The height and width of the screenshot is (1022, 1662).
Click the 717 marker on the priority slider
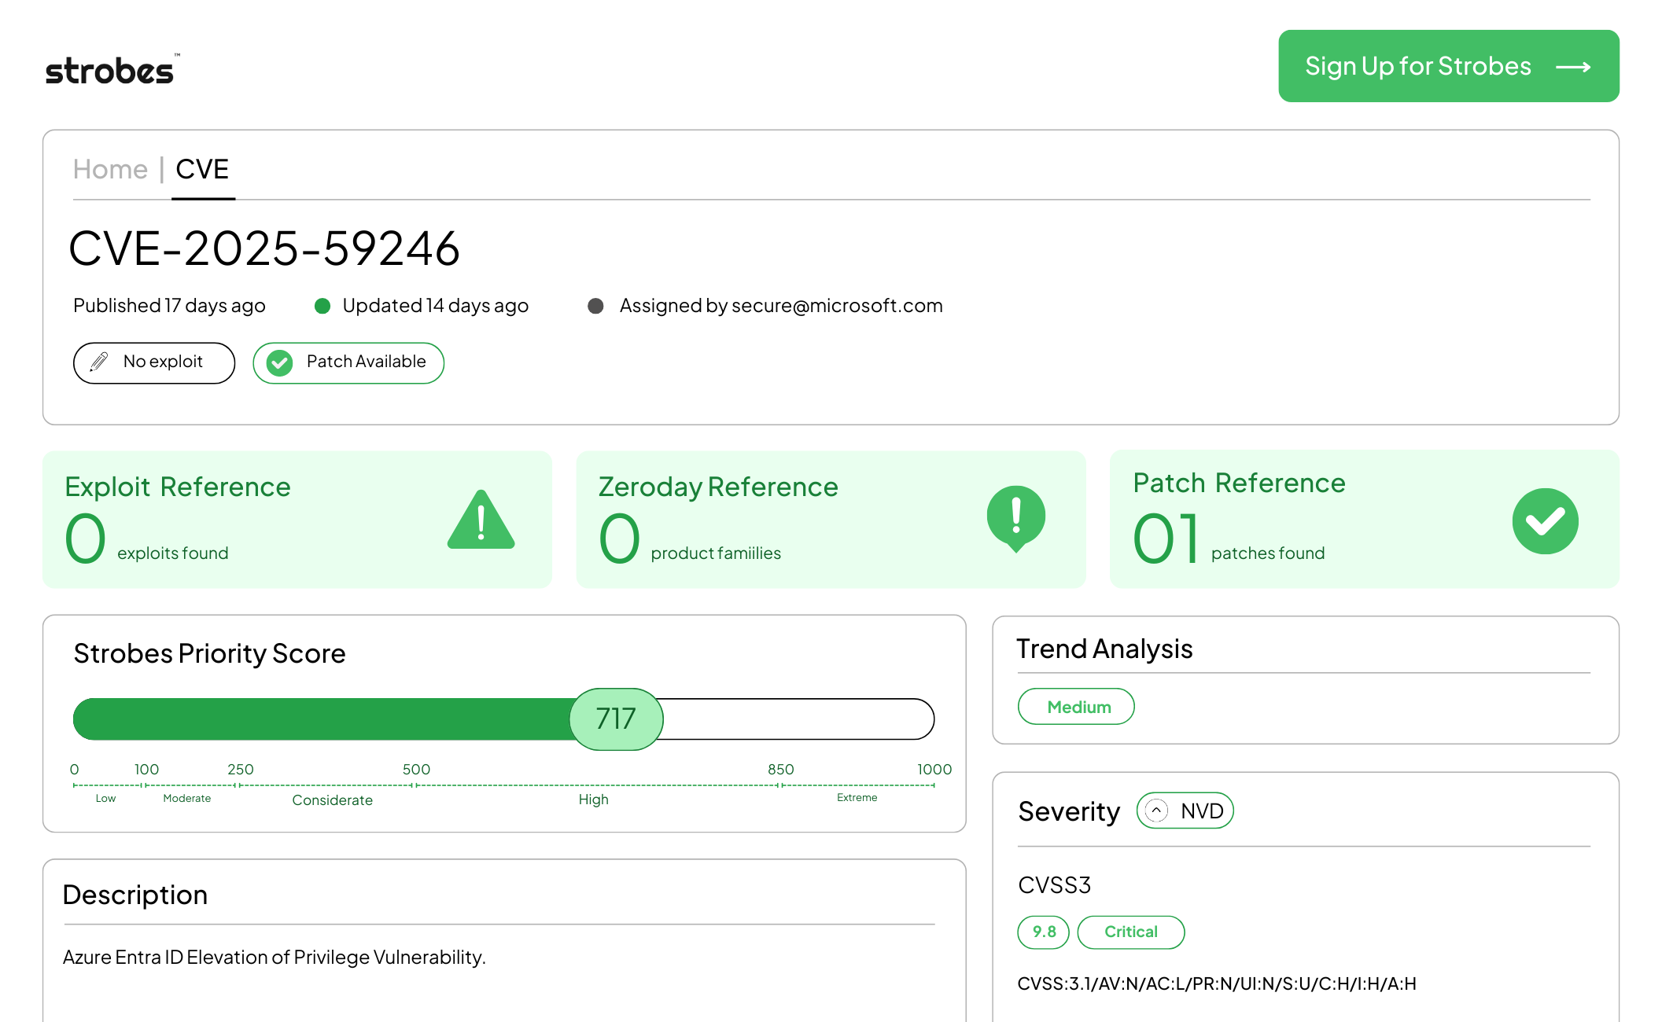coord(616,718)
